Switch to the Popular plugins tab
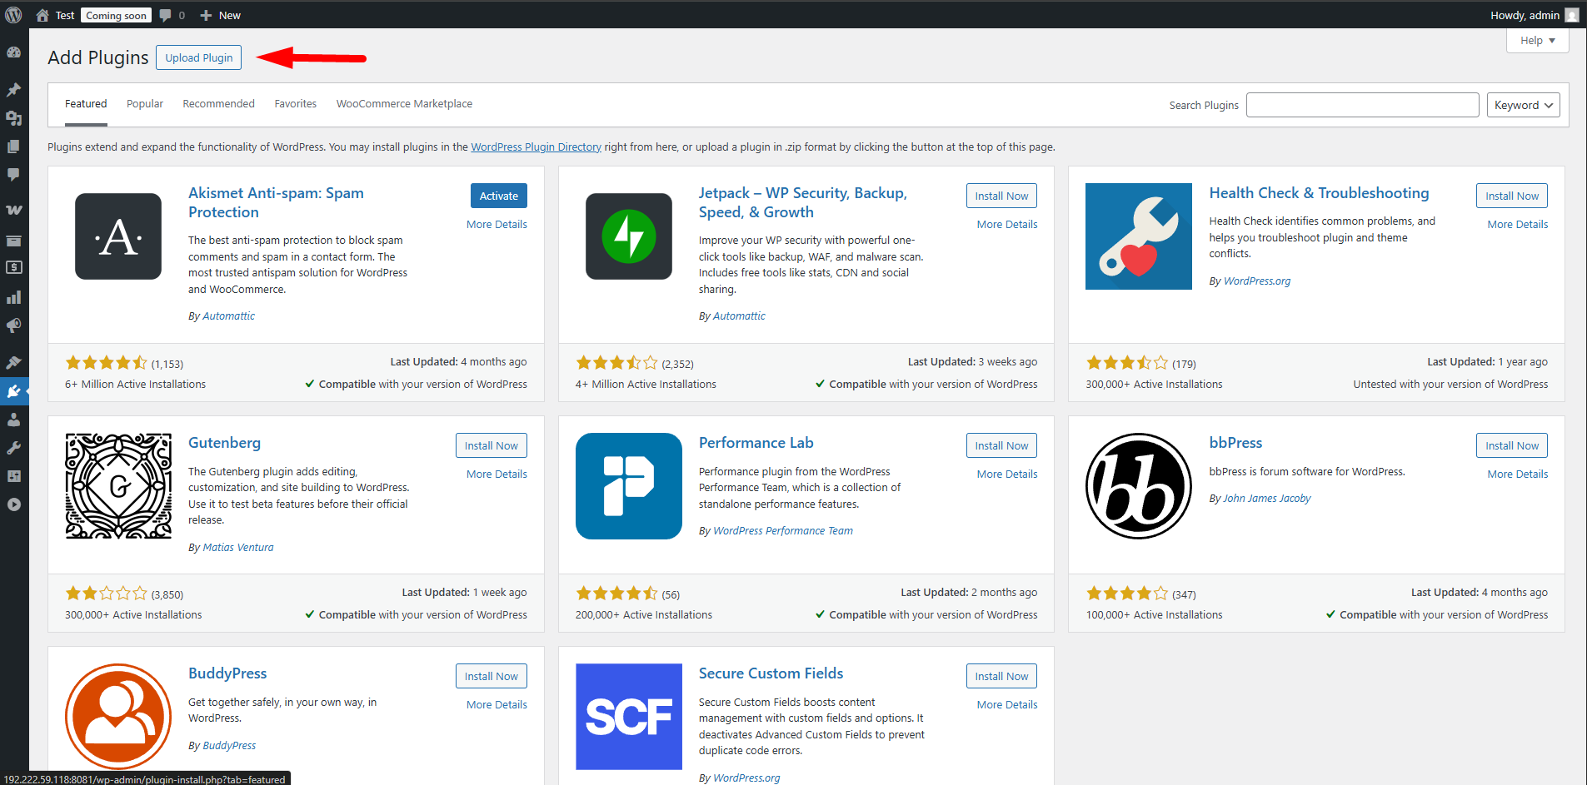 pos(145,104)
